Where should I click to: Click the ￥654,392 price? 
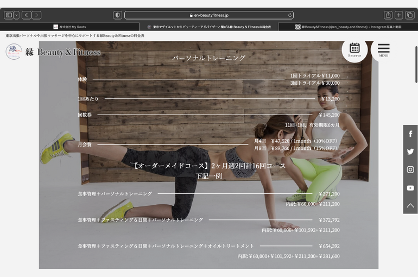click(329, 246)
